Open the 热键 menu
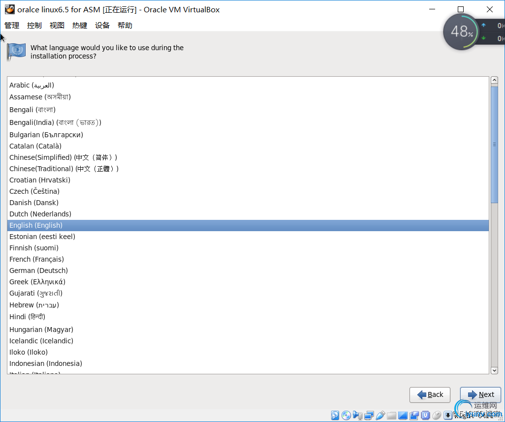This screenshot has width=505, height=422. [80, 26]
